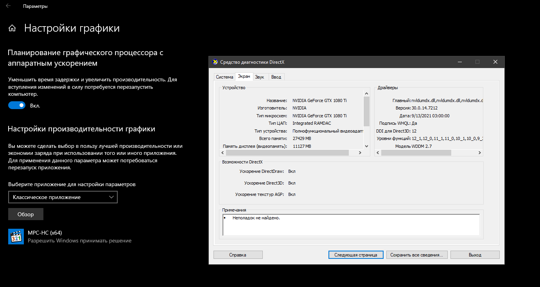
Task: Click the Модель WDDM 2.7 entry
Action: coord(413,146)
